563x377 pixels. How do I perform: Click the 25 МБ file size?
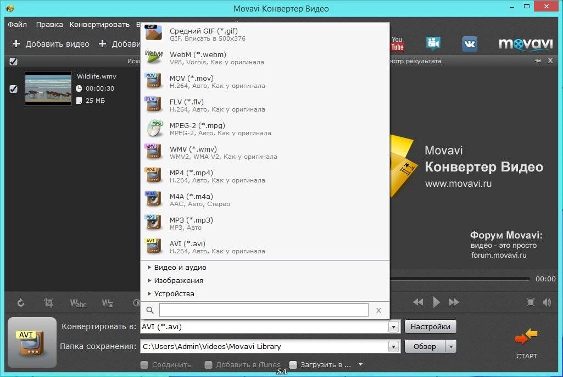click(95, 101)
